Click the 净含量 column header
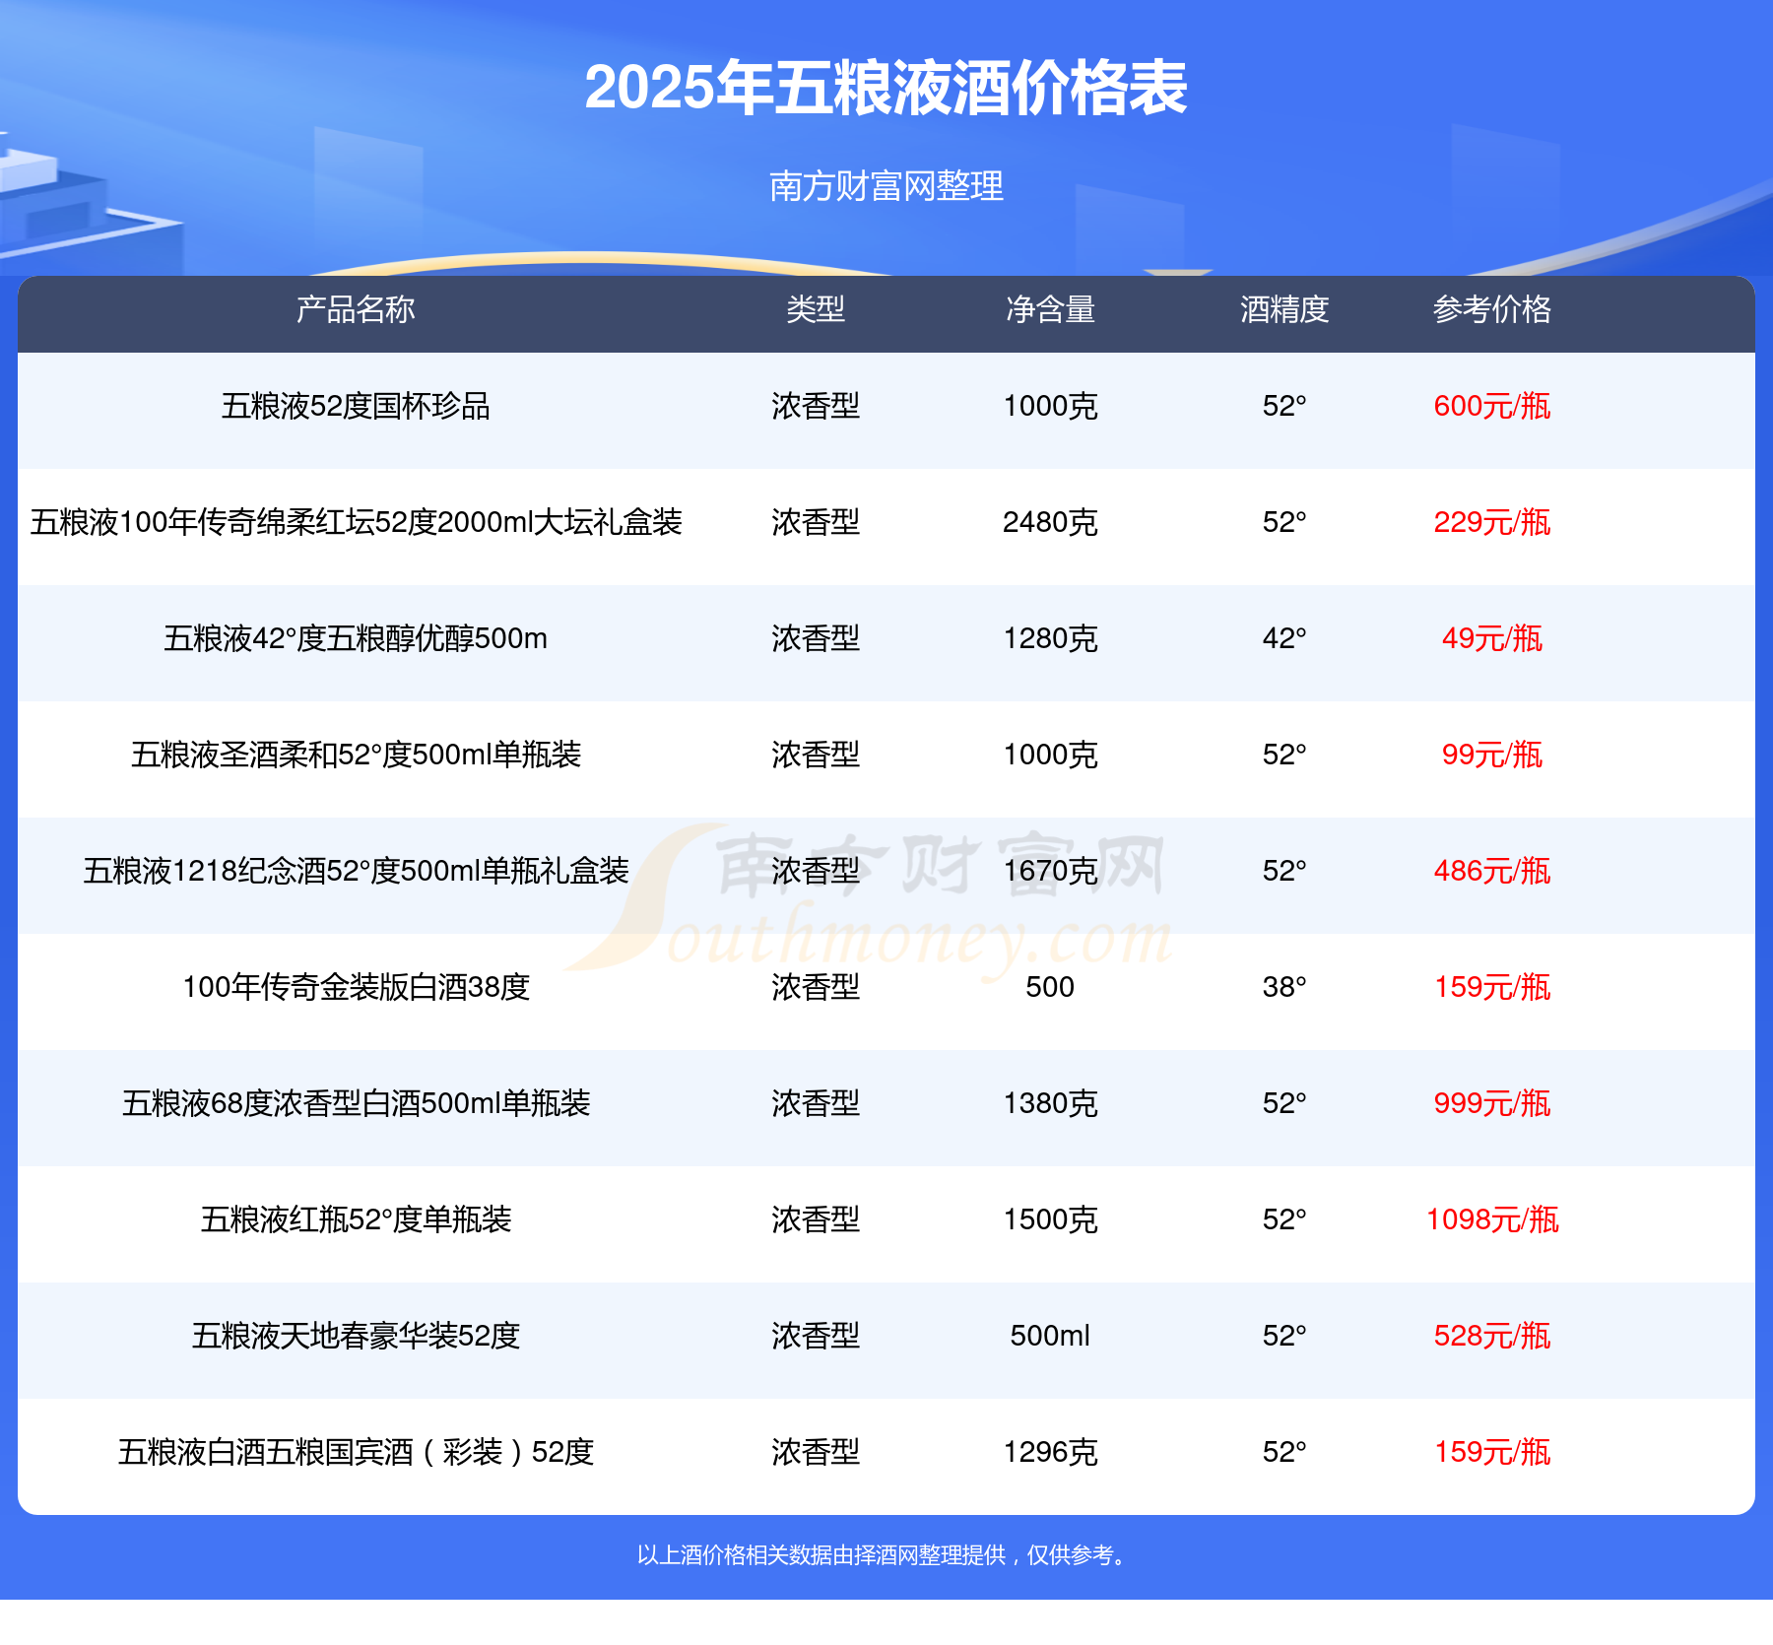 [x=1050, y=309]
